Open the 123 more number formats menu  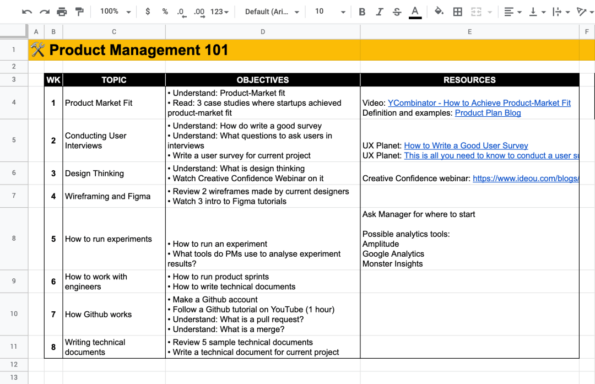click(x=219, y=12)
